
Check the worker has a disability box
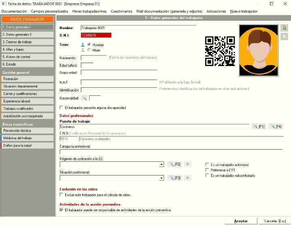click(x=62, y=108)
